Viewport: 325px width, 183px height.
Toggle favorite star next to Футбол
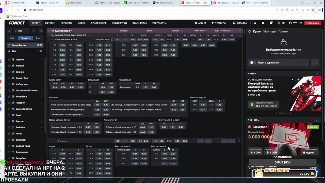pyautogui.click(x=9, y=59)
